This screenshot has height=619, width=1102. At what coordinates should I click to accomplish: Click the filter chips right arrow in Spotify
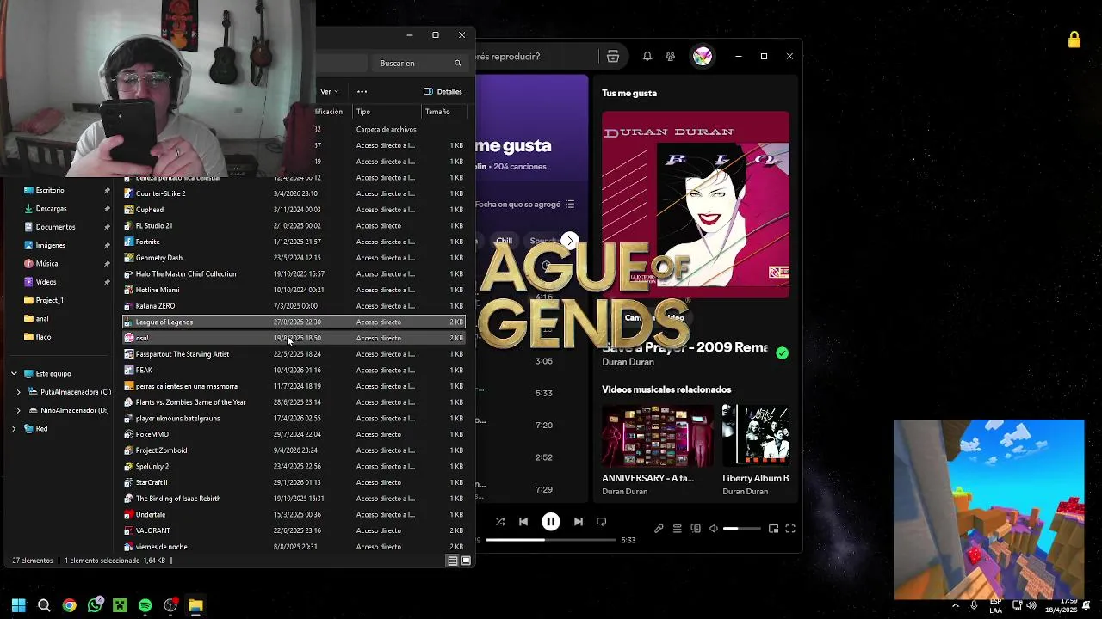coord(569,241)
